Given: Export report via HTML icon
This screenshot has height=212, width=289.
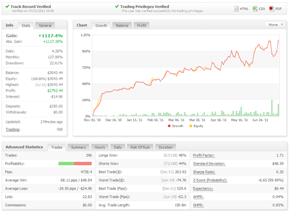Looking at the screenshot, I should (236, 9).
